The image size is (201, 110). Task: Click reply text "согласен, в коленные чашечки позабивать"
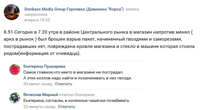(x=87, y=101)
